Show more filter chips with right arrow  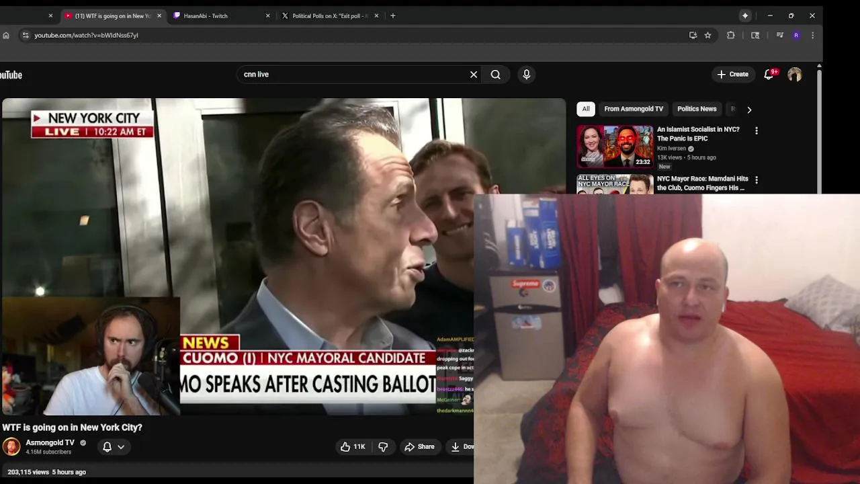tap(749, 110)
